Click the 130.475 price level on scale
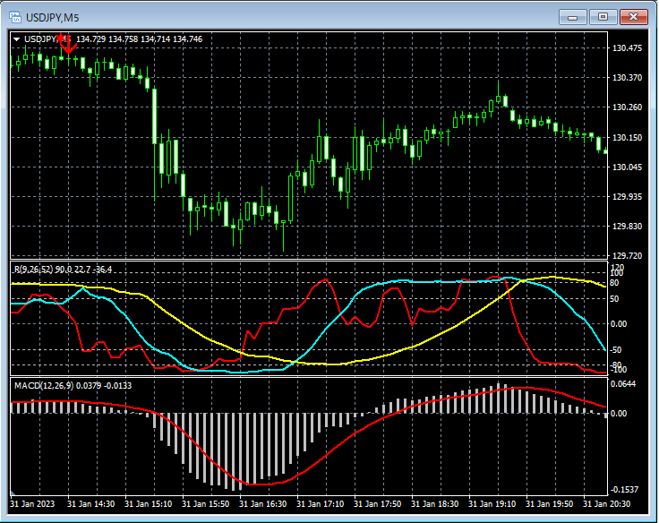 pyautogui.click(x=626, y=48)
